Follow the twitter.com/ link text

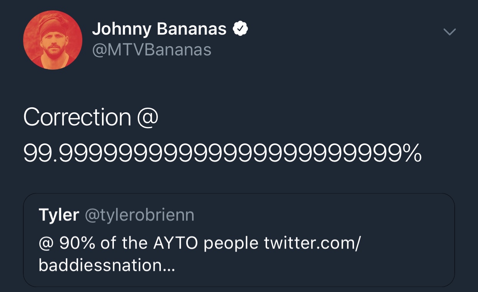[x=312, y=243]
